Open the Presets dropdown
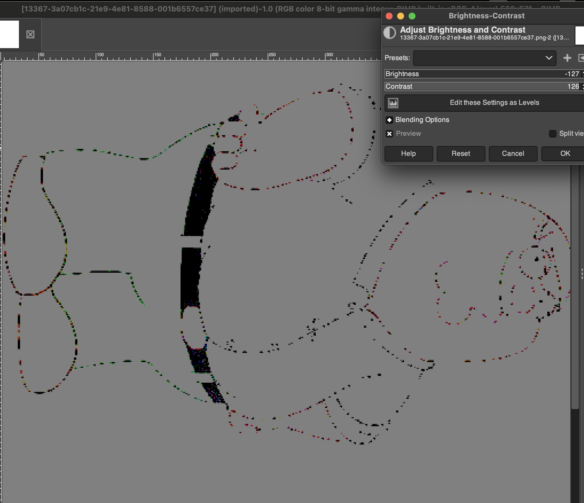 (485, 58)
